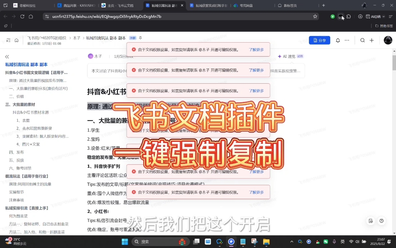
Task: Click the floating icon beside the help button
Action: point(370,221)
